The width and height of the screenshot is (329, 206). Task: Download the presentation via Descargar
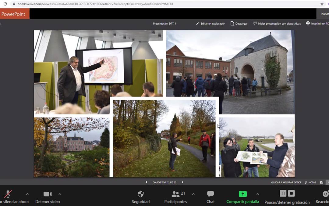coord(241,23)
